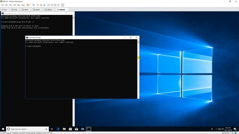Viewport: 239px width, 134px height.
Task: Close the active WIN102 tab
Action: [x=66, y=10]
